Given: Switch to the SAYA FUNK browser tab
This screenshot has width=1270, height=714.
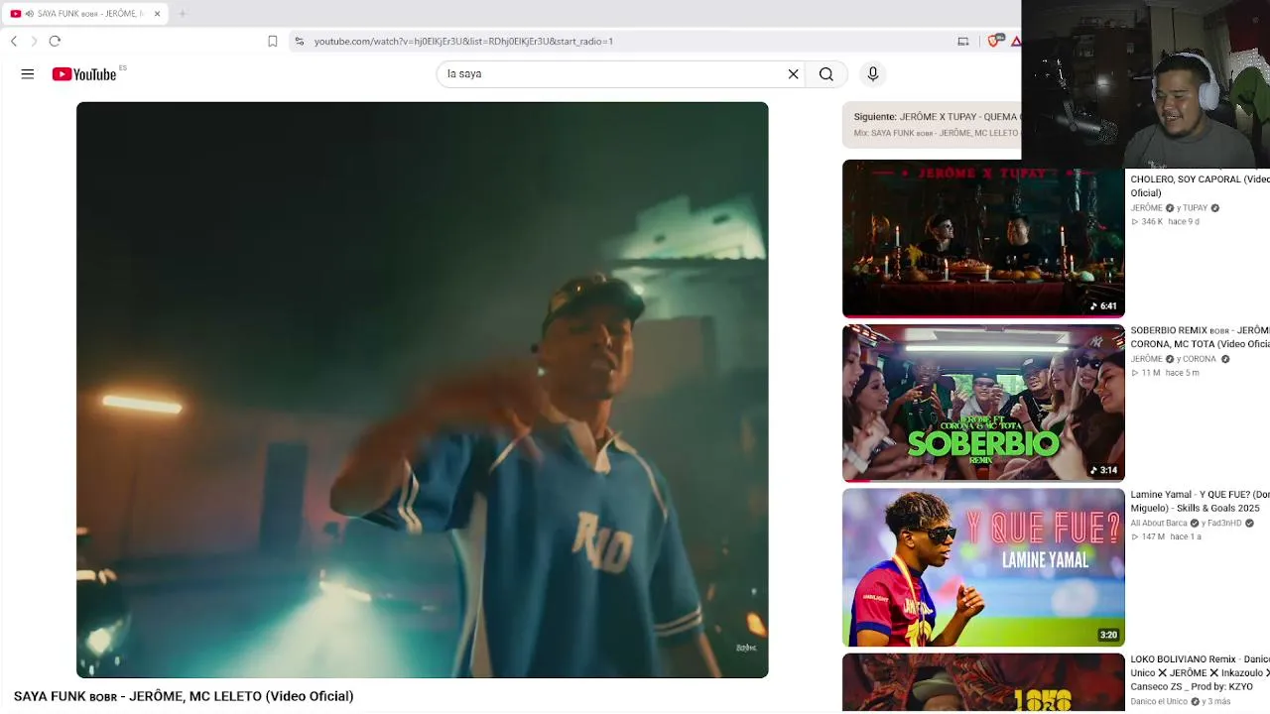Looking at the screenshot, I should (86, 14).
